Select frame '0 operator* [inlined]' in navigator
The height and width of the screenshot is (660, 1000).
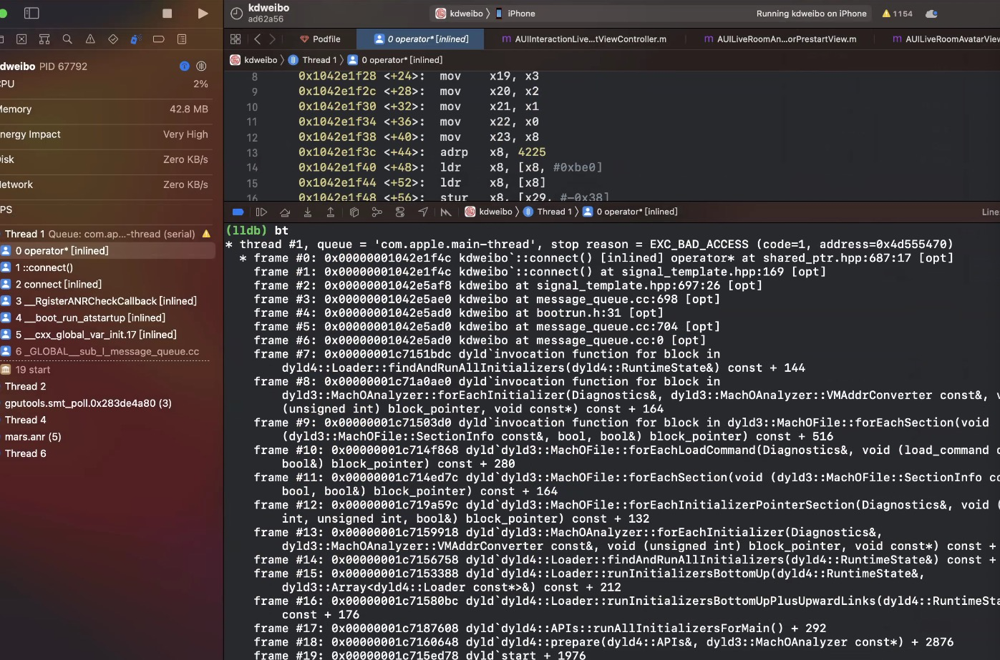(107, 251)
